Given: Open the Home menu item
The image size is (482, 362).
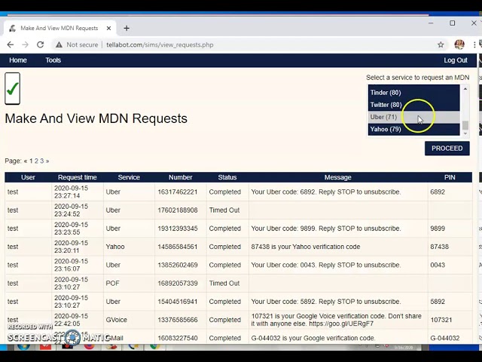Looking at the screenshot, I should [17, 60].
